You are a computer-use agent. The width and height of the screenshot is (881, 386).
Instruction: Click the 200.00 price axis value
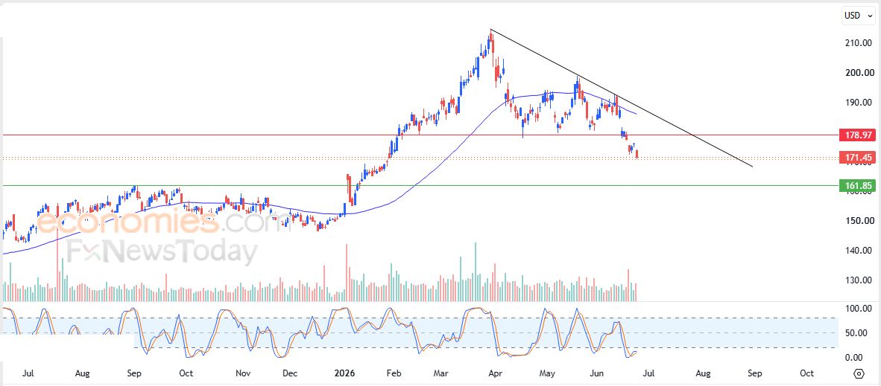pyautogui.click(x=859, y=73)
